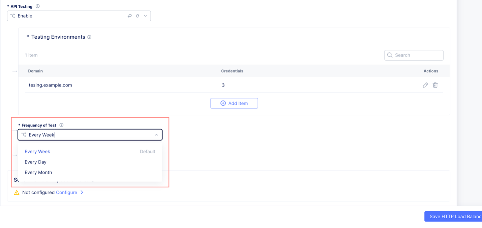Click the info icon beside Frequency of Test
482x228 pixels.
pos(62,125)
